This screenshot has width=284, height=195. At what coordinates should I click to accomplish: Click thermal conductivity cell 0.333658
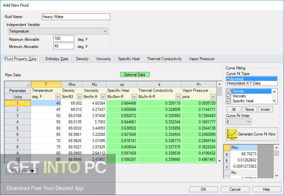tap(159, 128)
